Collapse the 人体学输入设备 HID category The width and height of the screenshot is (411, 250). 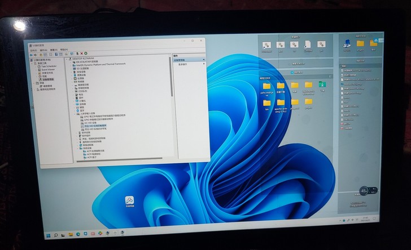coord(74,114)
